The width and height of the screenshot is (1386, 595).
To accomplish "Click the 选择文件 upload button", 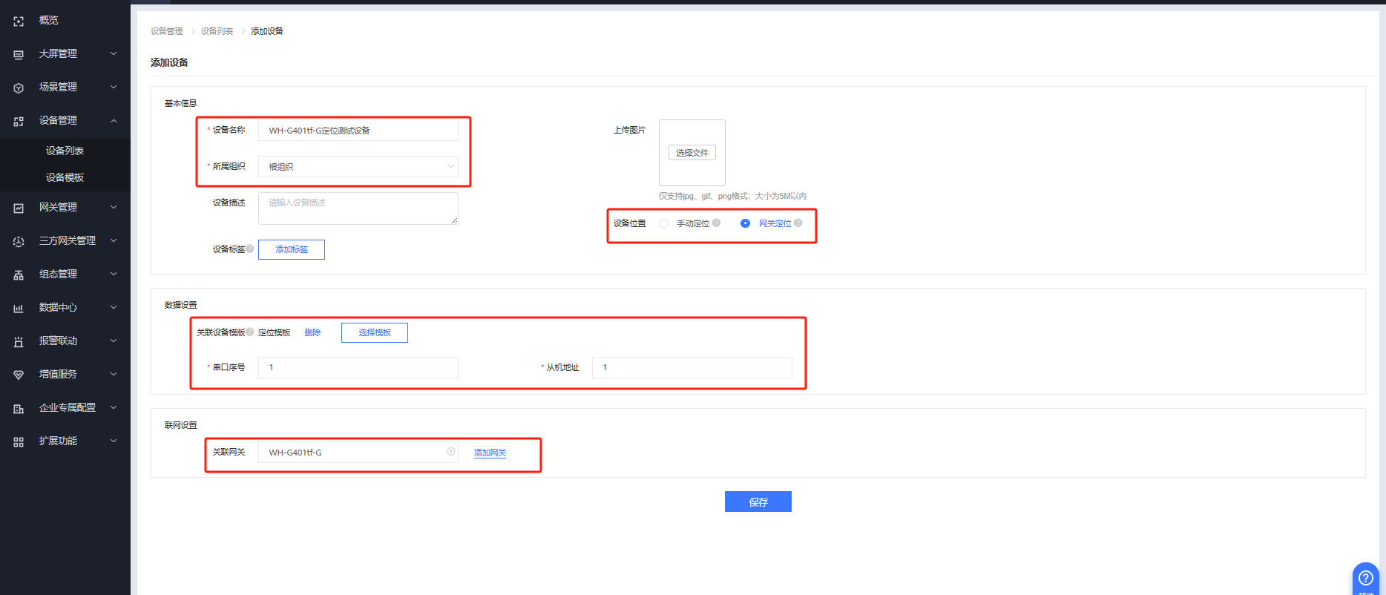I will pos(692,152).
